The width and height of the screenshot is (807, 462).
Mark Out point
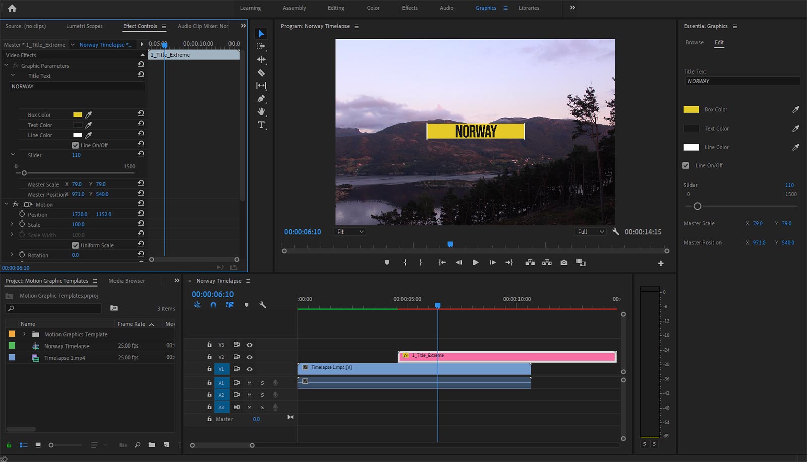click(x=420, y=263)
